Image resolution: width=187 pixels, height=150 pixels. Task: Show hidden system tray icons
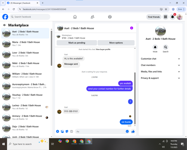160,144
